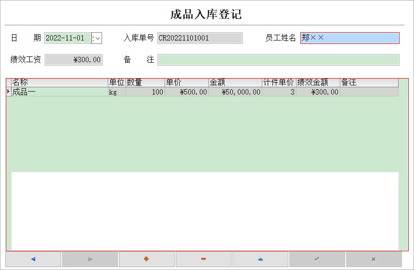Select the 绩效金额 cell ¥300.00 in grid

click(318, 92)
